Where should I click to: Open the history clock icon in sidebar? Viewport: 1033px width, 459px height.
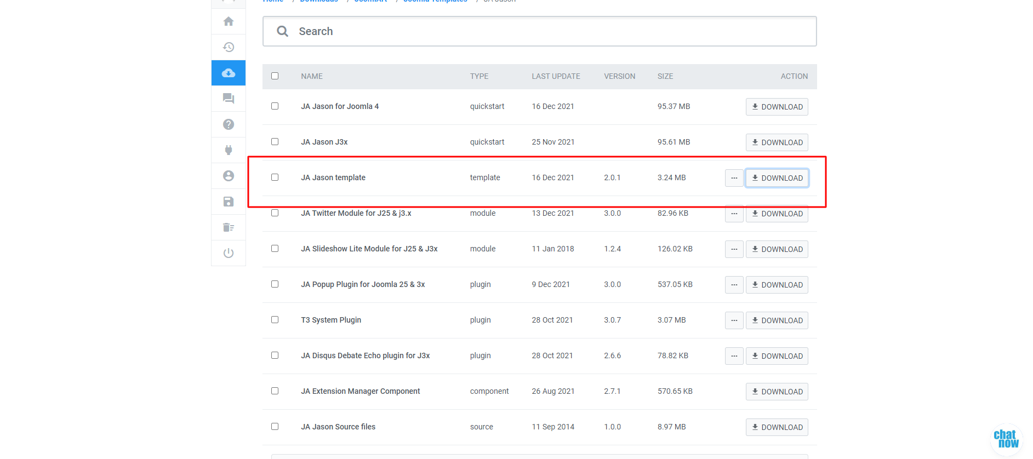point(229,47)
